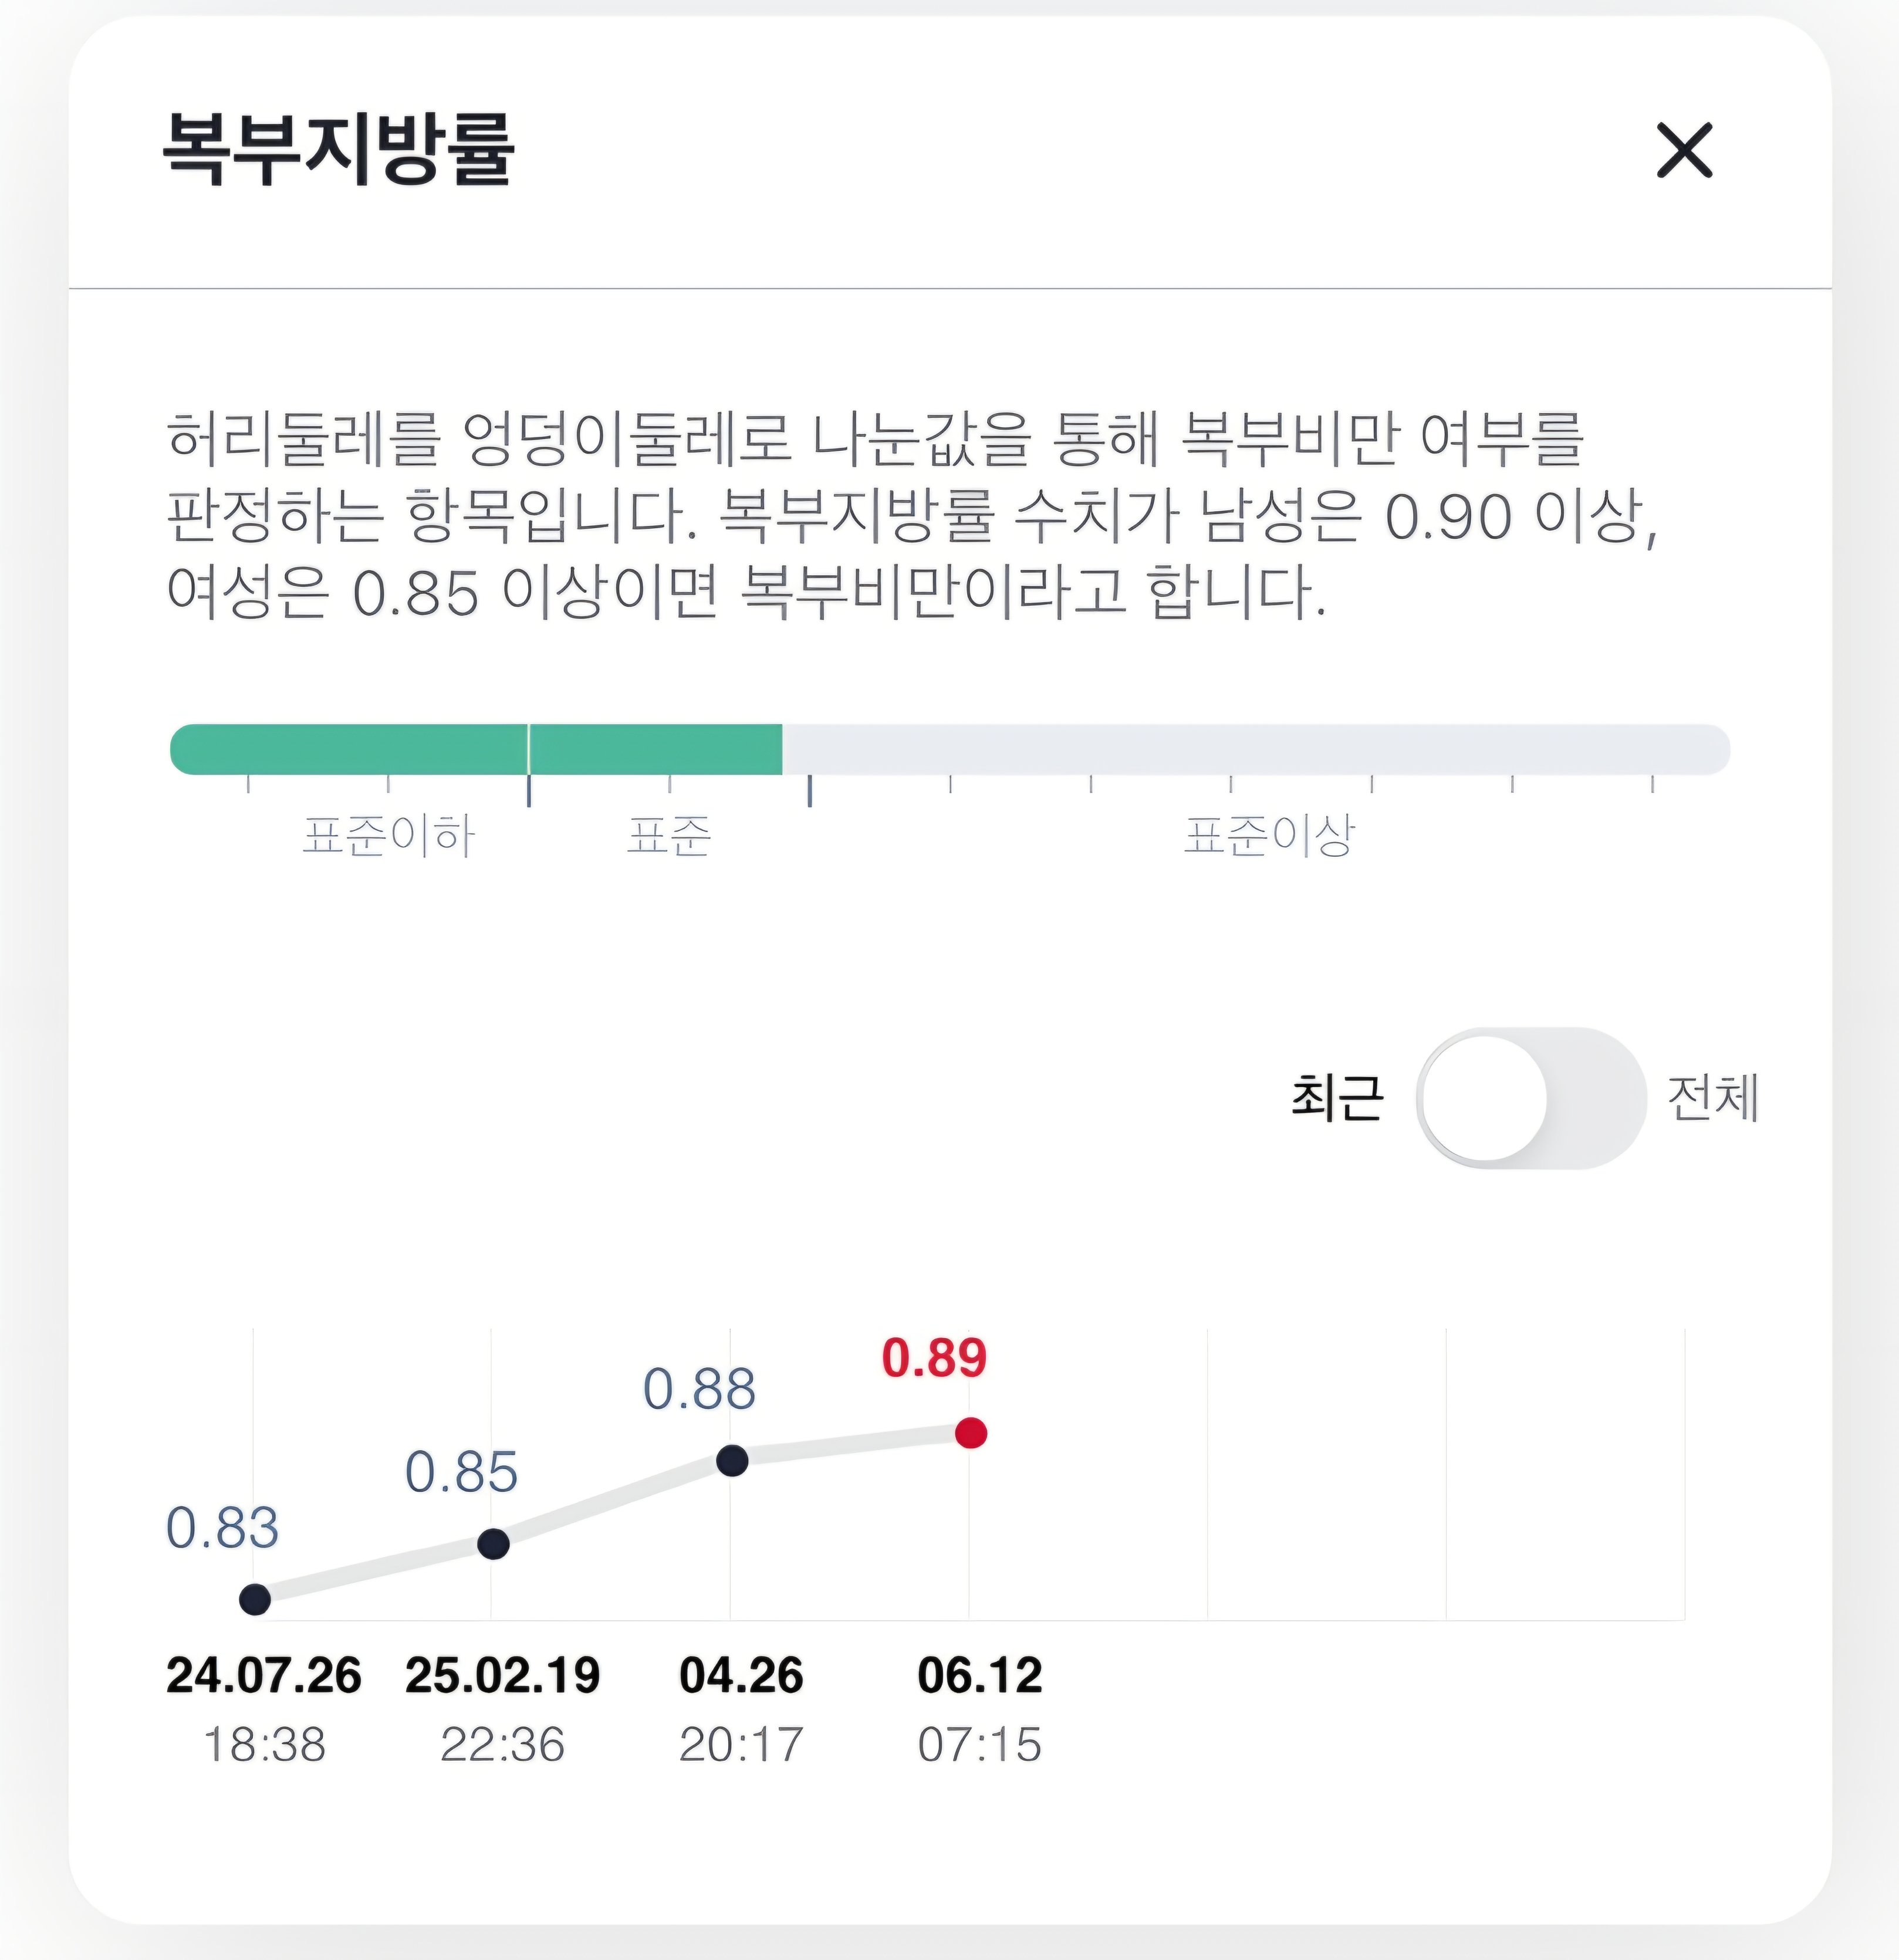Select the 25.02.19 date label
This screenshot has width=1899, height=1960.
click(503, 1676)
